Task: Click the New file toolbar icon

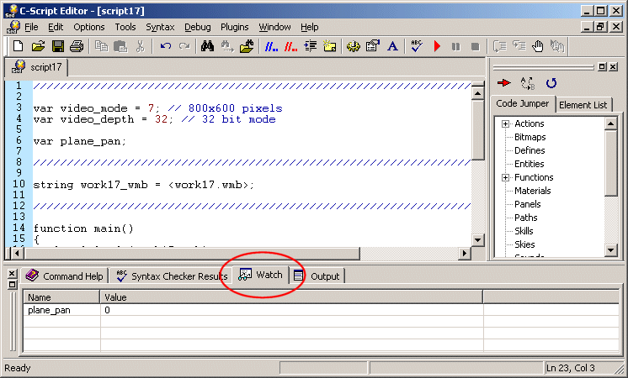Action: 18,46
